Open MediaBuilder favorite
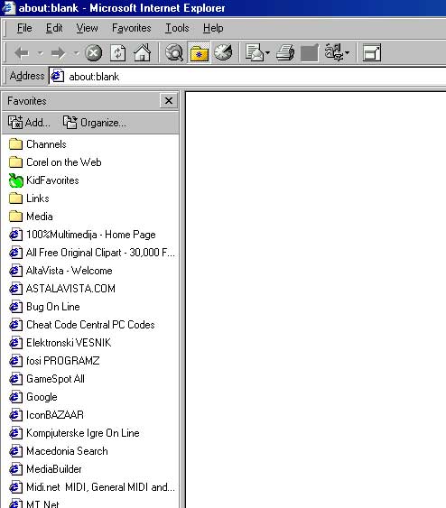This screenshot has height=508, width=446. pos(45,469)
